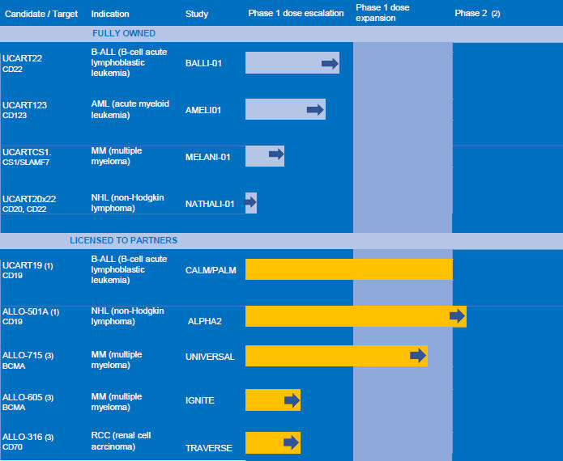Click the RCC indication text for ALLO-316
Viewport: 563px width, 461px height.
pyautogui.click(x=121, y=441)
